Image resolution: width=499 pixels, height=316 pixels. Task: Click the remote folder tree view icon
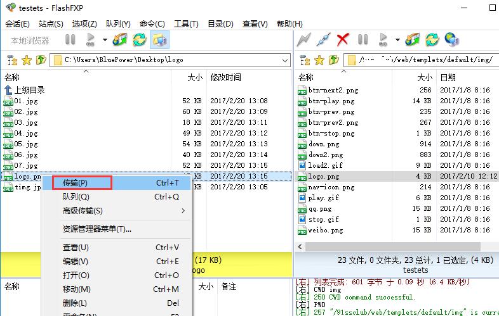tap(305, 60)
